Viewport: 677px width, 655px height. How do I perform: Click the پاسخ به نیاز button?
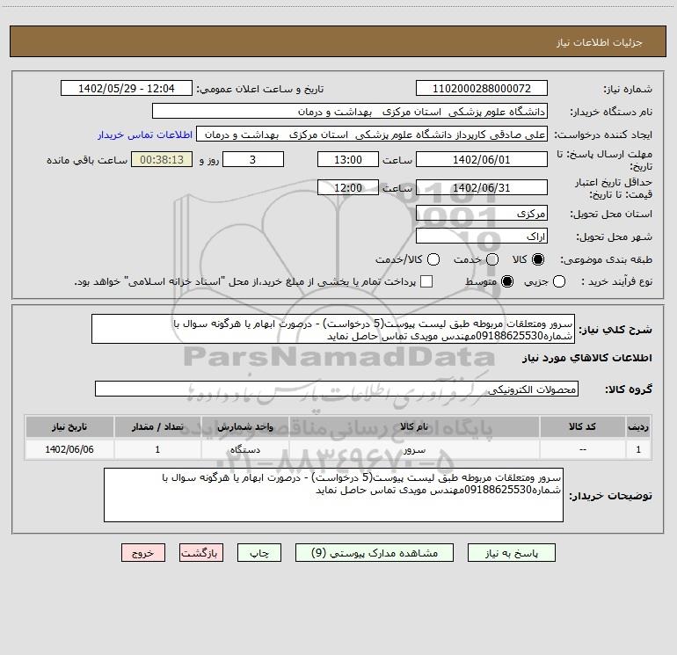tap(512, 553)
